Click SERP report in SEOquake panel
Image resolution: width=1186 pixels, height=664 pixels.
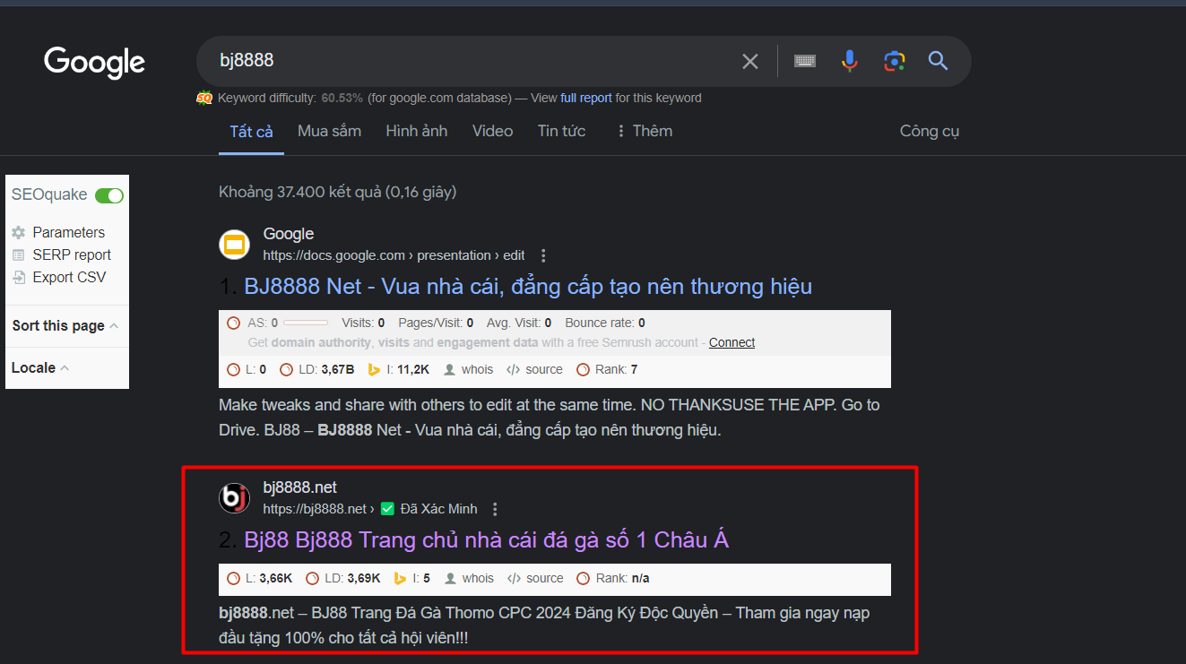pos(72,254)
